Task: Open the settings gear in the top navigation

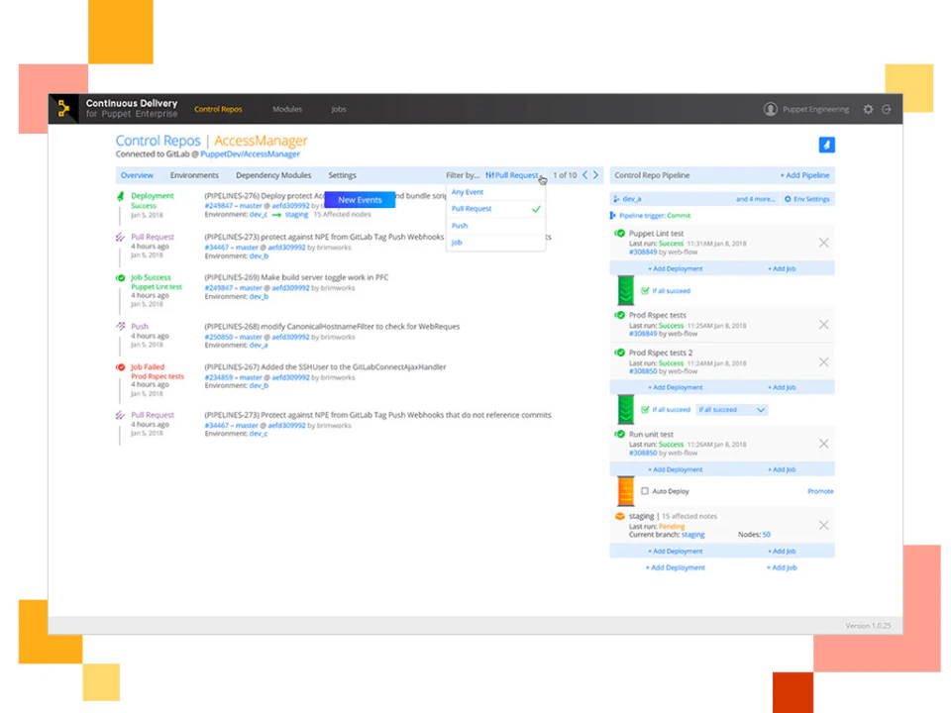Action: pos(868,109)
